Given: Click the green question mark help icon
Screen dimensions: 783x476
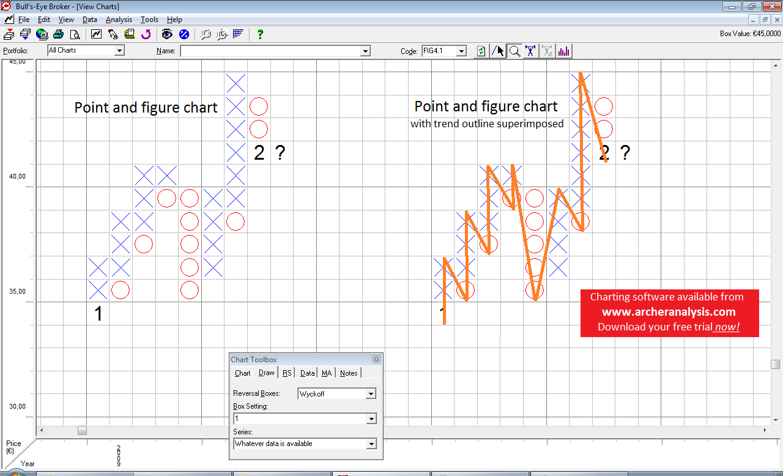Looking at the screenshot, I should (260, 34).
